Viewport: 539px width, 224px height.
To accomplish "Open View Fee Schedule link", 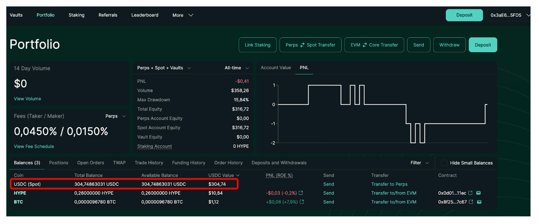I will click(34, 146).
